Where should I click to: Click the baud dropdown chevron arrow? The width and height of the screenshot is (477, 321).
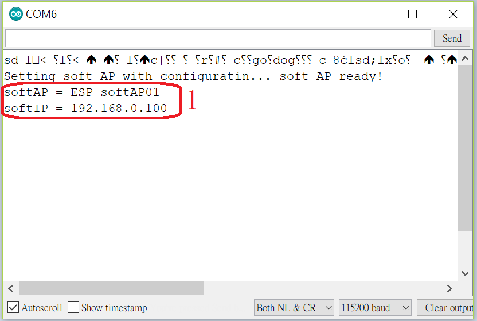click(405, 308)
